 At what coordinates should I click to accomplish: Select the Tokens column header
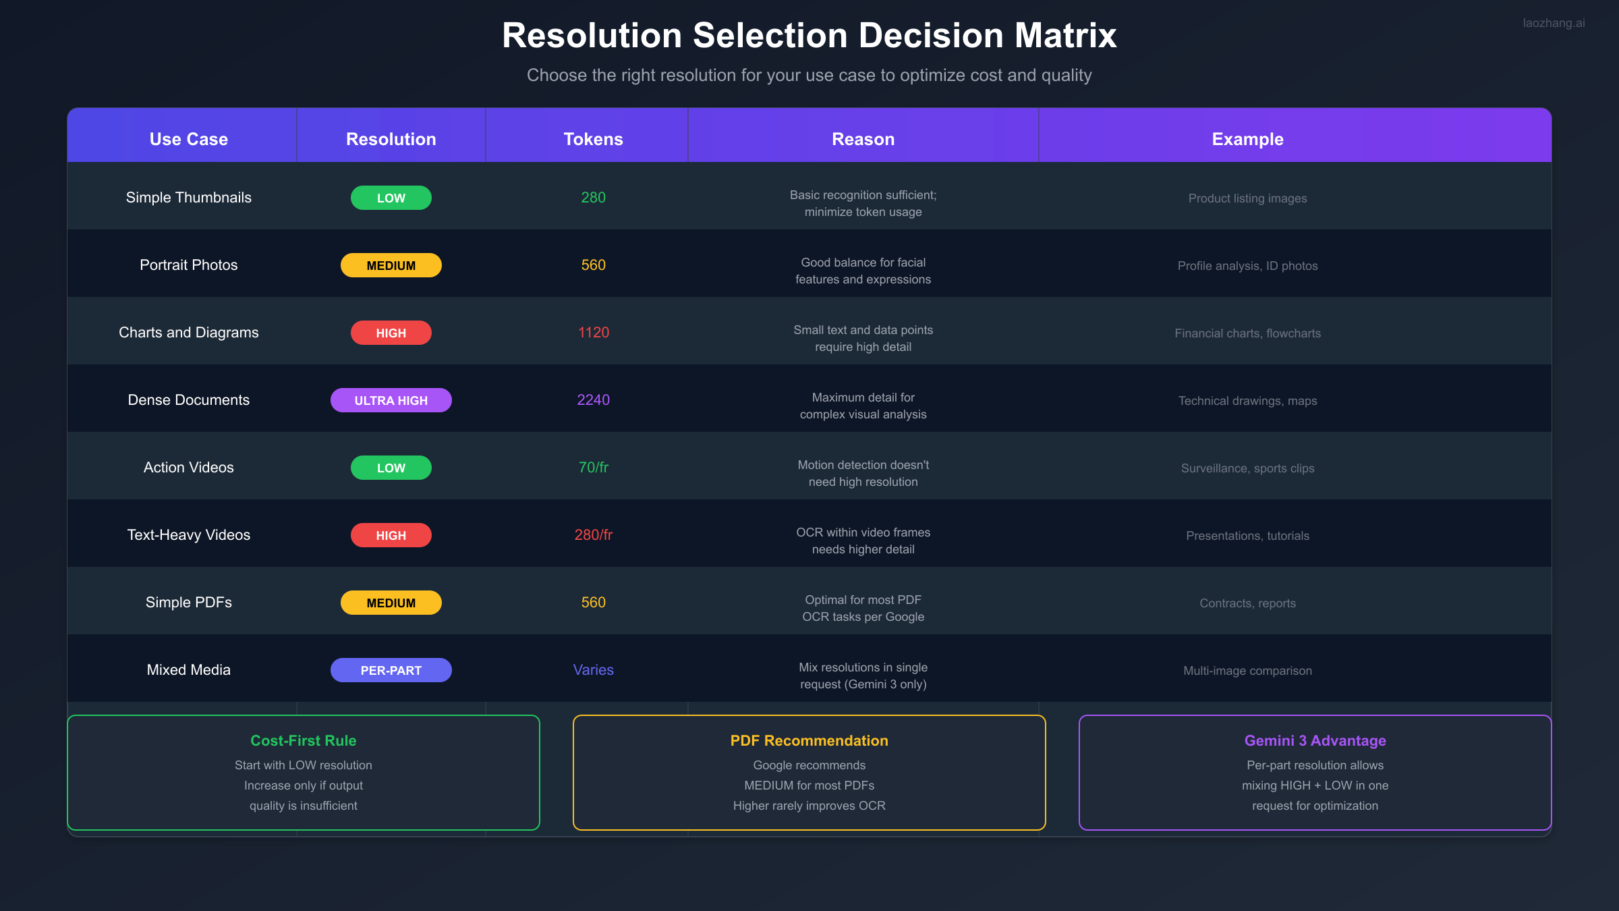click(x=593, y=138)
